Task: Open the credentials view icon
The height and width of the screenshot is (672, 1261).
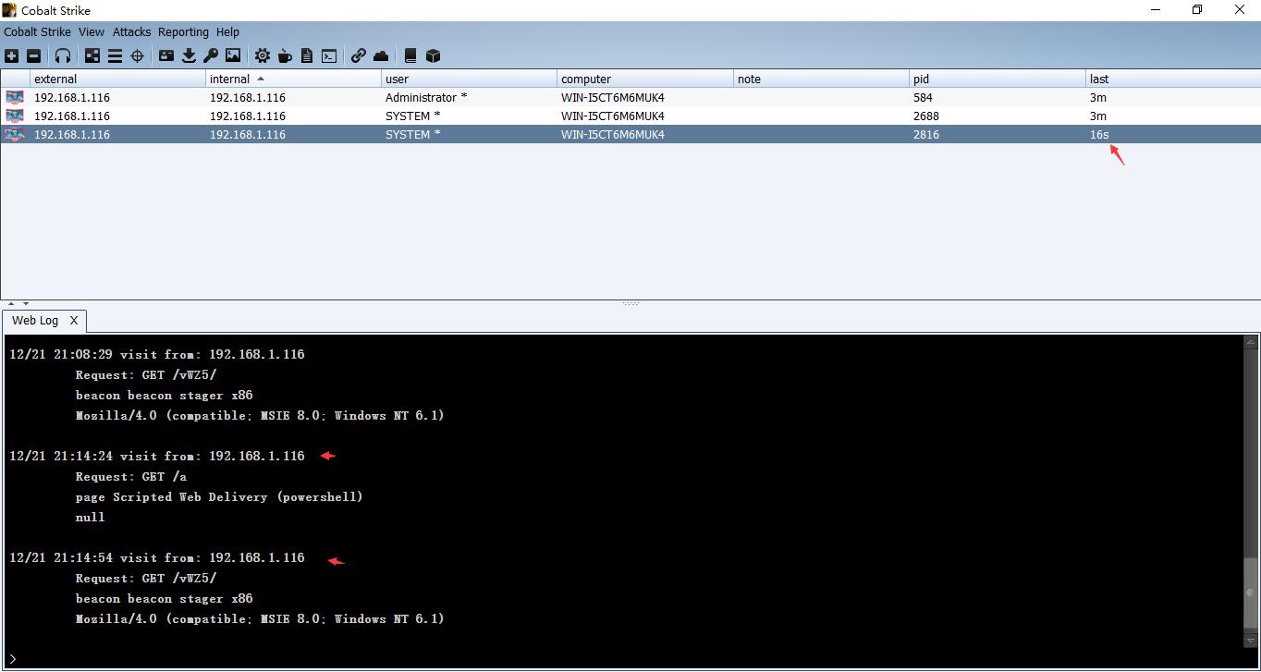Action: [x=166, y=55]
